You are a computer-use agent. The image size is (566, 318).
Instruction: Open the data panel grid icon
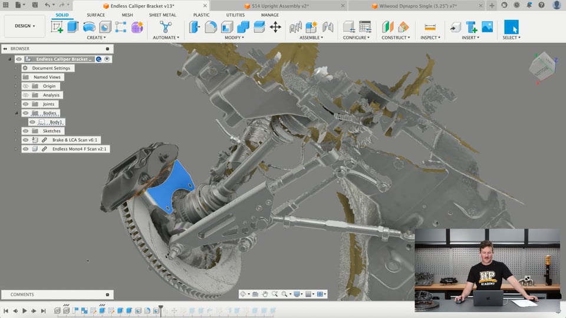(x=5, y=5)
